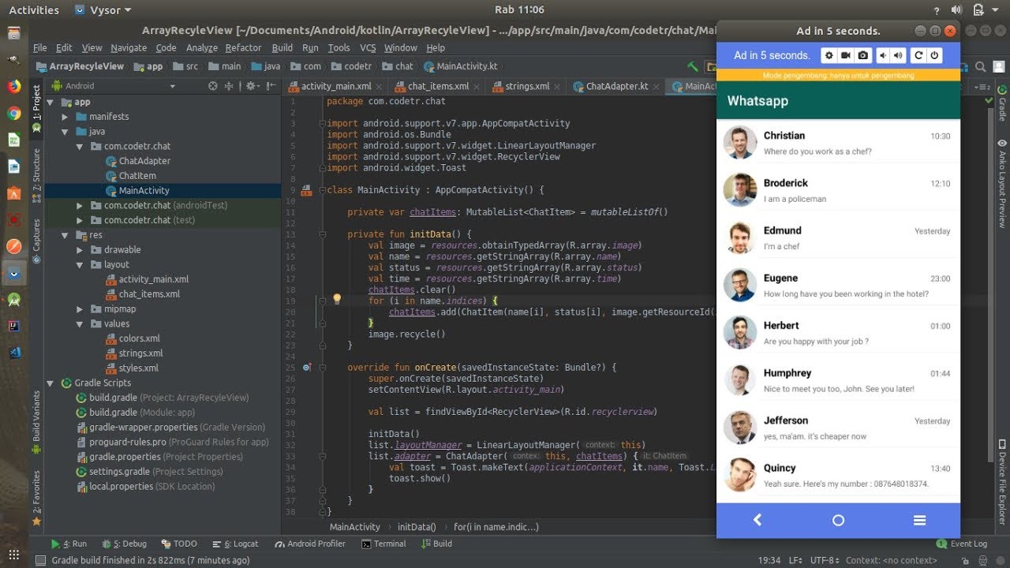The width and height of the screenshot is (1010, 568).
Task: Toggle the Build tool window
Action: coord(436,544)
